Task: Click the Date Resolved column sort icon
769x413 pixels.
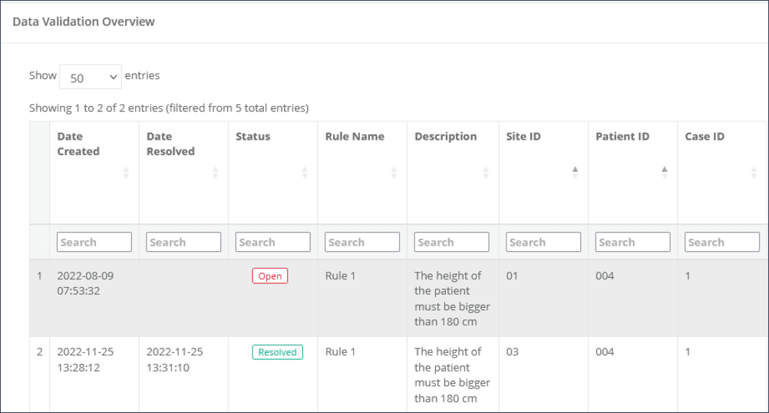Action: tap(215, 173)
